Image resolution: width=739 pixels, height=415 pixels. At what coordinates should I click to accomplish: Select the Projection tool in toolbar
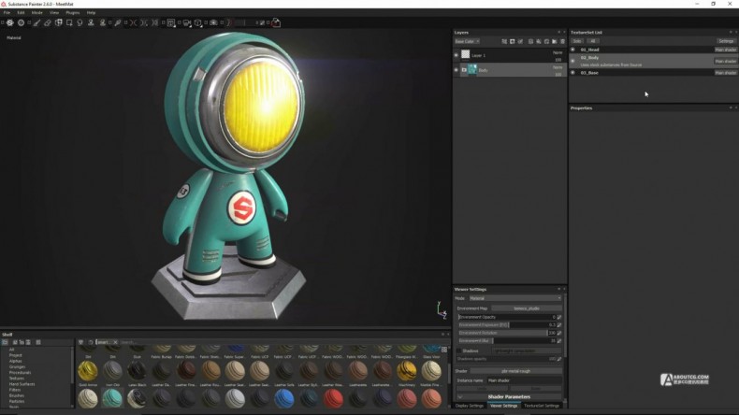(58, 22)
